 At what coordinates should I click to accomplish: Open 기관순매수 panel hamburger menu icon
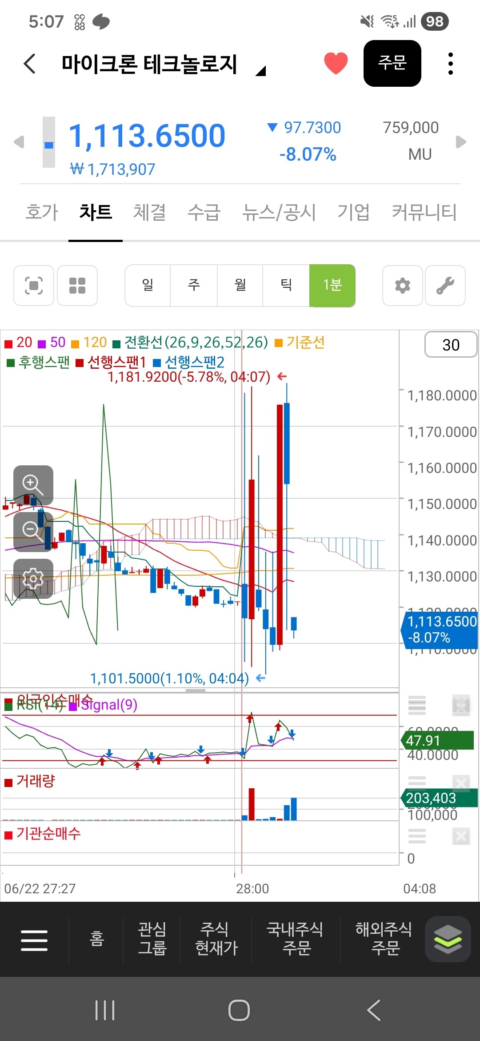click(x=417, y=836)
